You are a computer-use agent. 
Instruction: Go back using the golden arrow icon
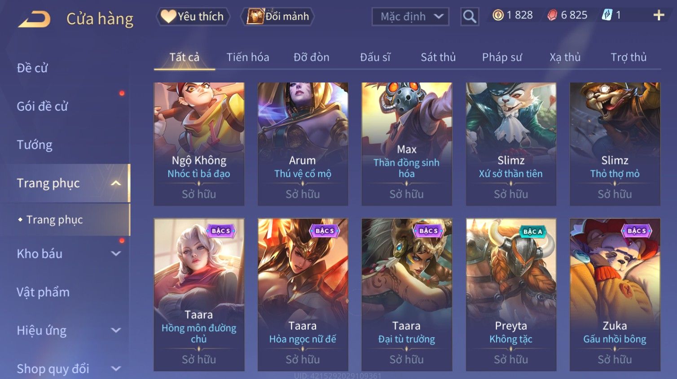click(x=34, y=19)
